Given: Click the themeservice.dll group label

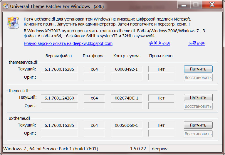Looking at the screenshot, I should tap(23, 62).
